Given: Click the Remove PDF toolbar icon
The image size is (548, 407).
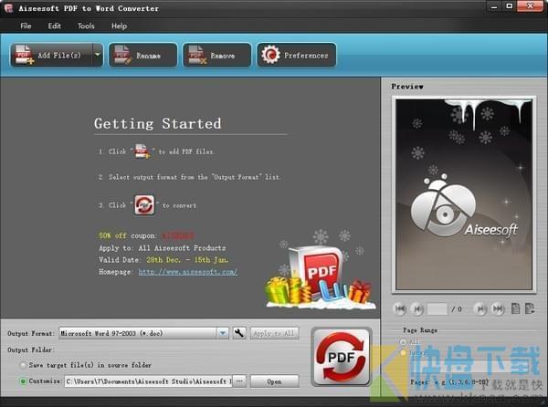Looking at the screenshot, I should pos(197,55).
